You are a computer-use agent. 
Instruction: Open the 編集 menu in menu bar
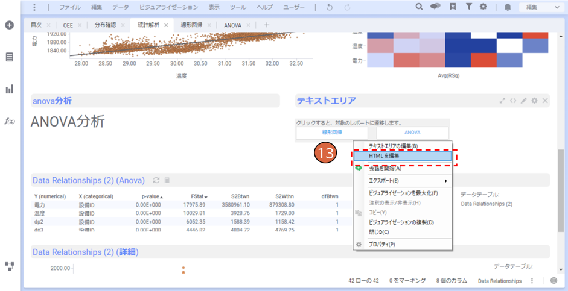click(x=97, y=7)
